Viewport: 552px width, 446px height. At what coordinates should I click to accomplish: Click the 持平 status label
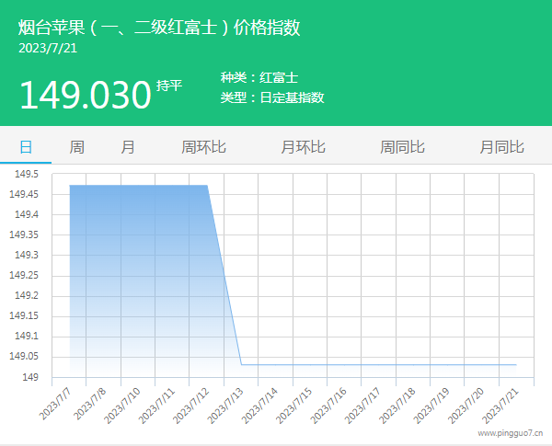click(169, 86)
